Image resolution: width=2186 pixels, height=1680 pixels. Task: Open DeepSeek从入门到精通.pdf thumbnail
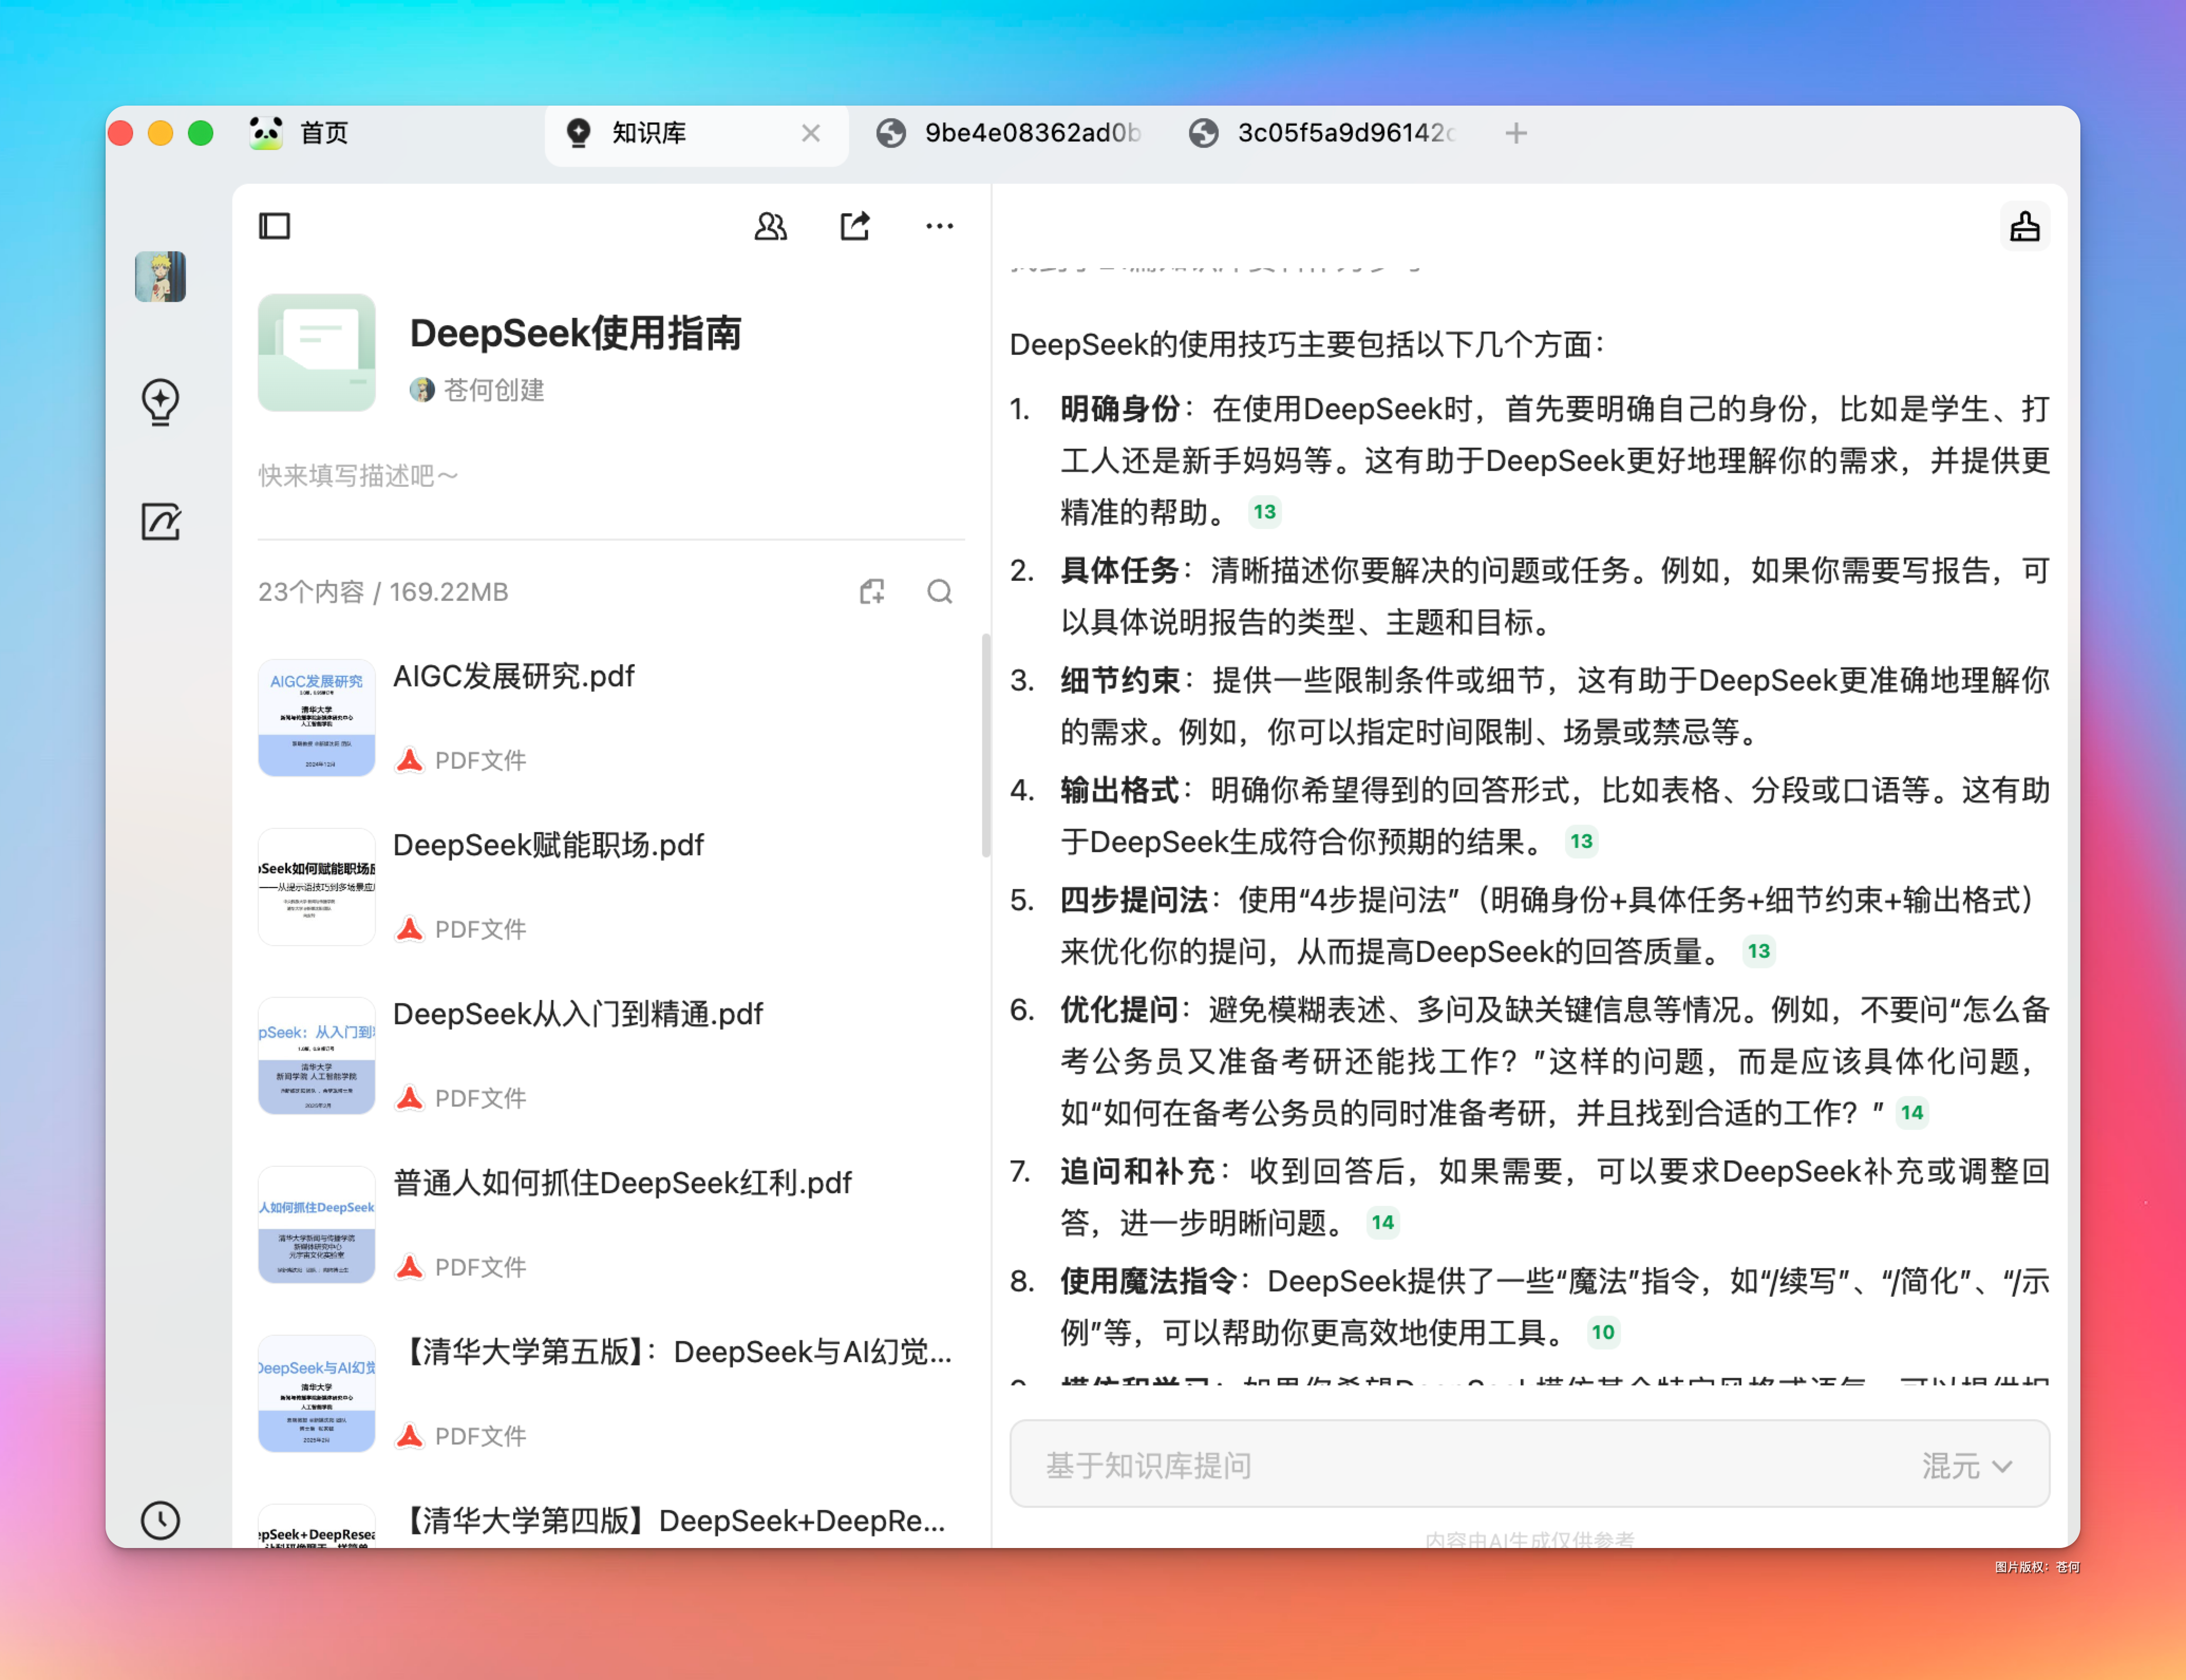[x=316, y=1056]
